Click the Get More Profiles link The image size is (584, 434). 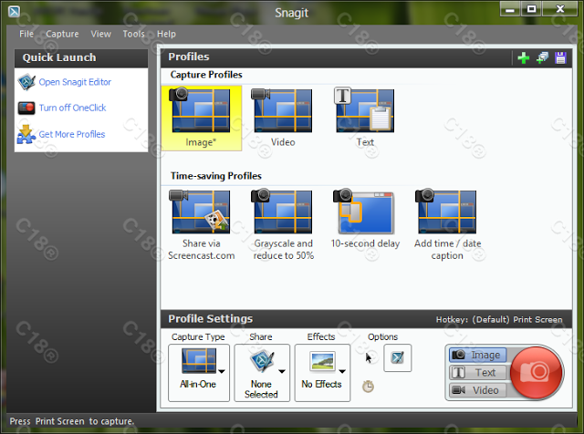pyautogui.click(x=72, y=134)
